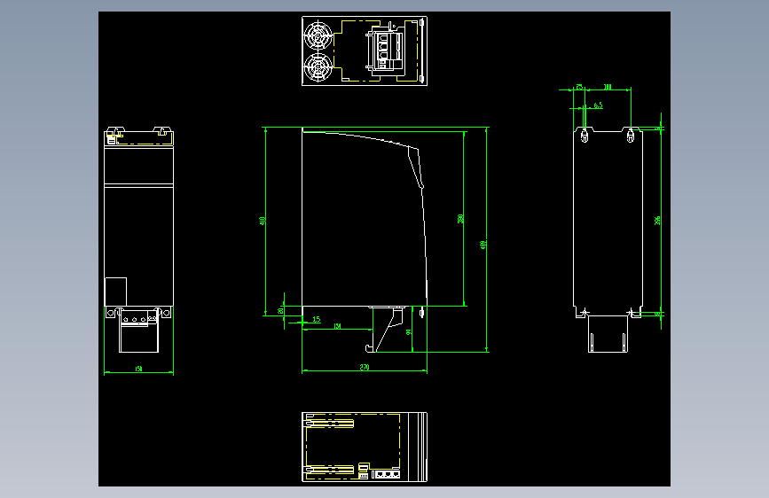Click the lower fan in the top view
Screen dimensions: 769x498
pos(318,67)
